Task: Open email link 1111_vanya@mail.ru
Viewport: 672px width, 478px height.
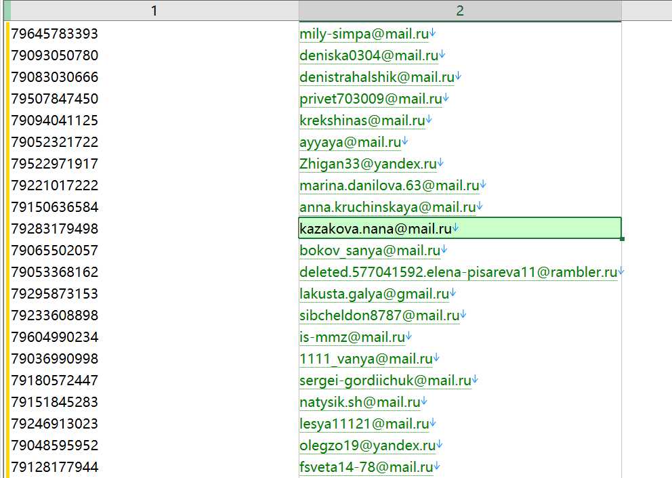Action: (x=366, y=359)
